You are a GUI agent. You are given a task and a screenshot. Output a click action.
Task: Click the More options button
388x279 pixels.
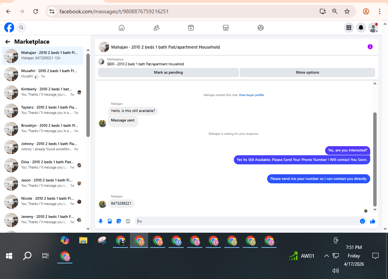point(308,73)
